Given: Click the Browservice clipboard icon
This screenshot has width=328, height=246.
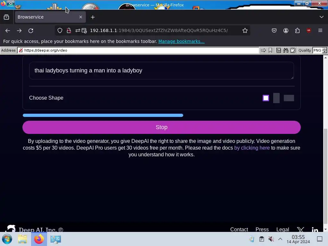Looking at the screenshot, I should click(x=293, y=50).
